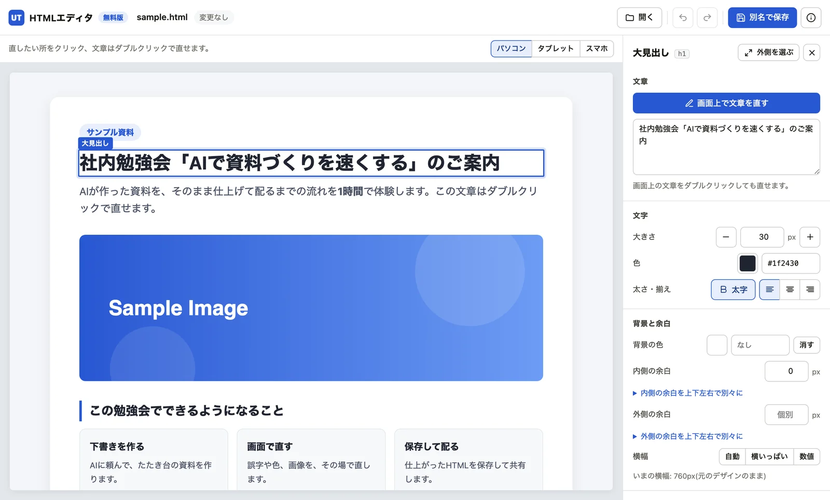The height and width of the screenshot is (500, 830).
Task: Open the info circle icon
Action: pyautogui.click(x=811, y=18)
